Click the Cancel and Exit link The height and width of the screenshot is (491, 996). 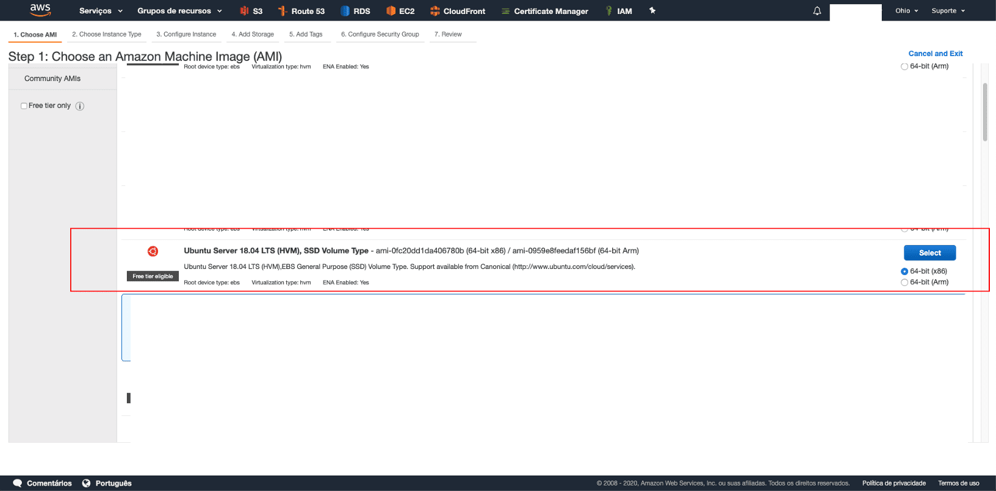(x=936, y=54)
